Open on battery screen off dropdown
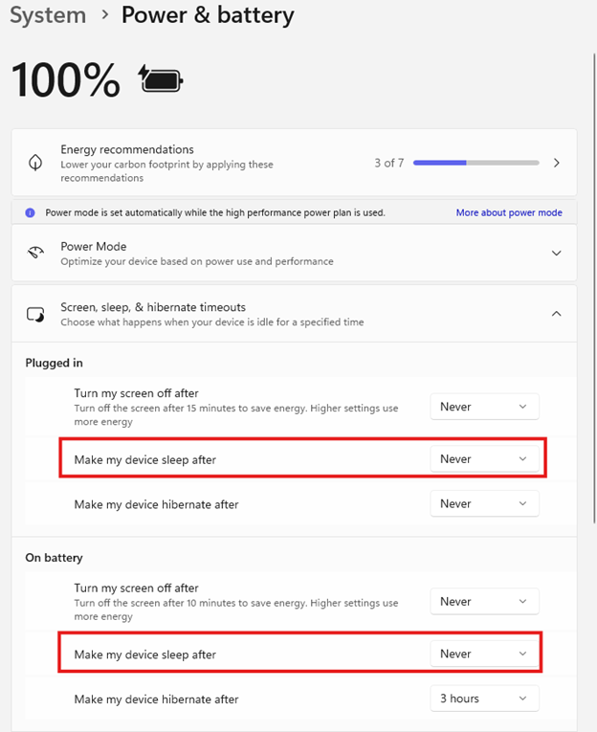This screenshot has height=732, width=597. [x=484, y=602]
